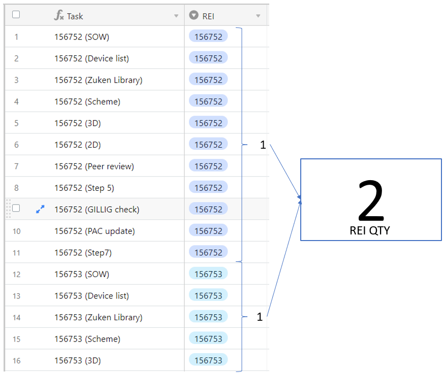Click REI tag 156752 in PAC update row
Screen dimensions: 444x373
click(208, 230)
